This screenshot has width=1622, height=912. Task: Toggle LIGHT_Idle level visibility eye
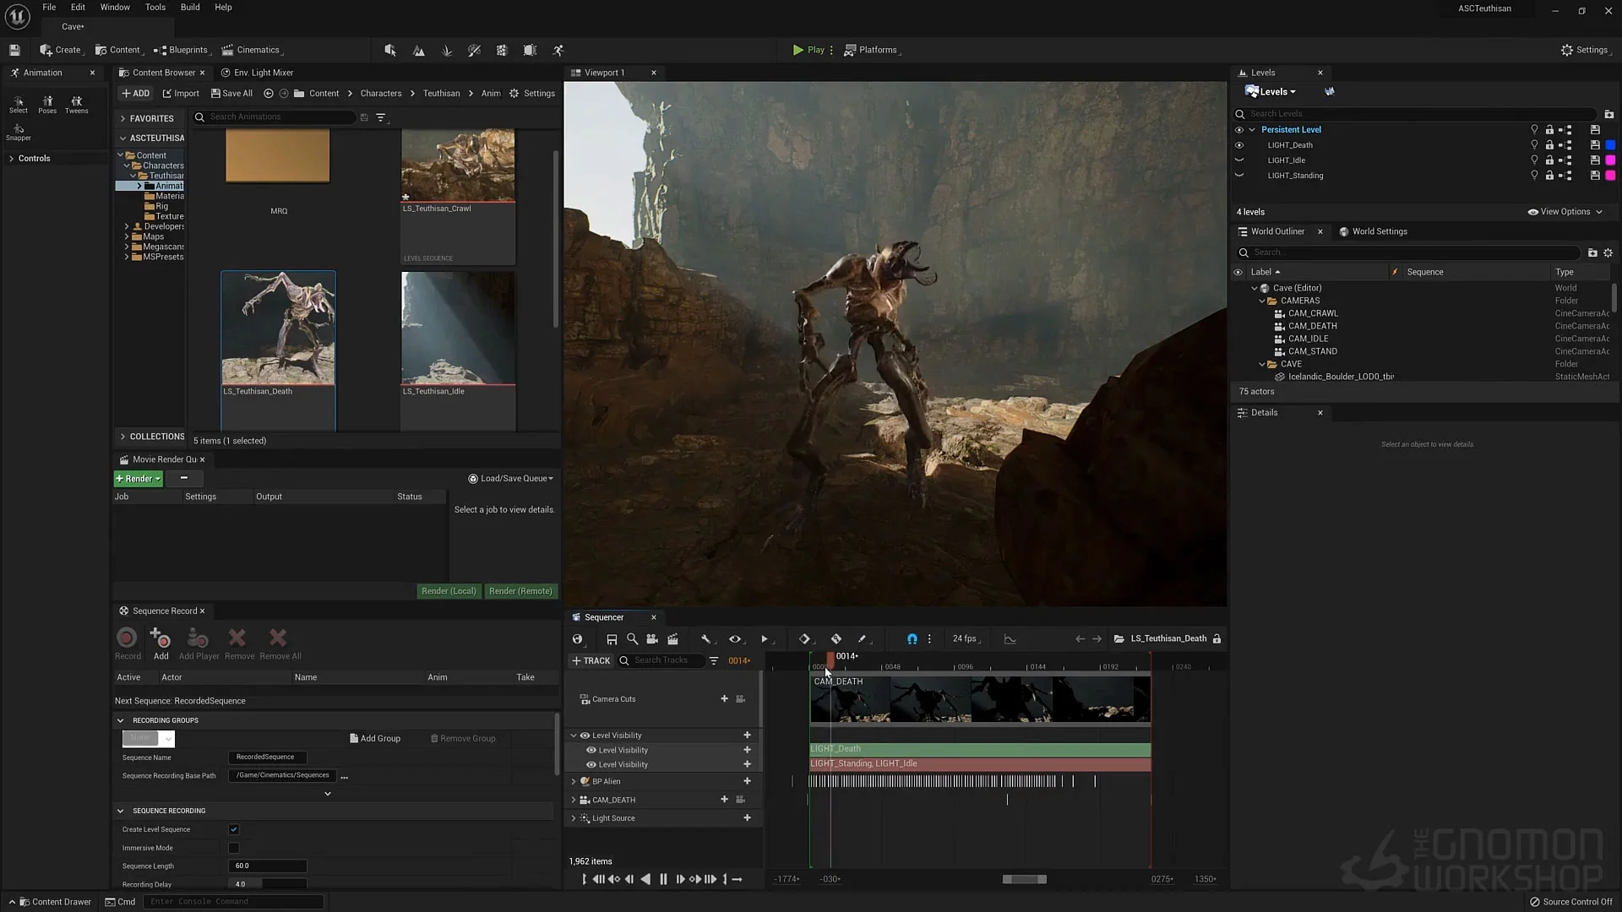coord(1239,160)
